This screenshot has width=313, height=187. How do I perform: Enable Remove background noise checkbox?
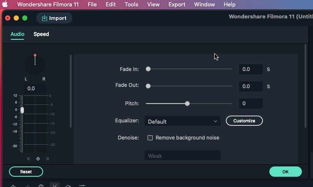click(x=150, y=138)
